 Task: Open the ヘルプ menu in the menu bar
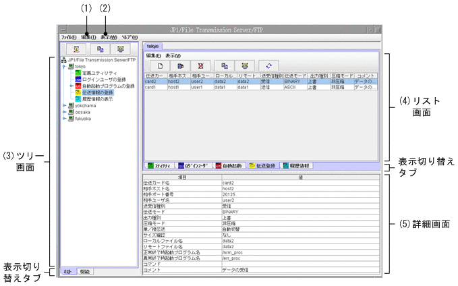(x=129, y=37)
